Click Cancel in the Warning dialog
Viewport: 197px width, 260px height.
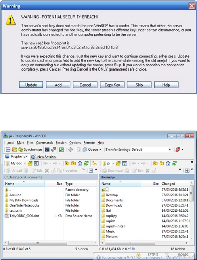click(x=85, y=85)
